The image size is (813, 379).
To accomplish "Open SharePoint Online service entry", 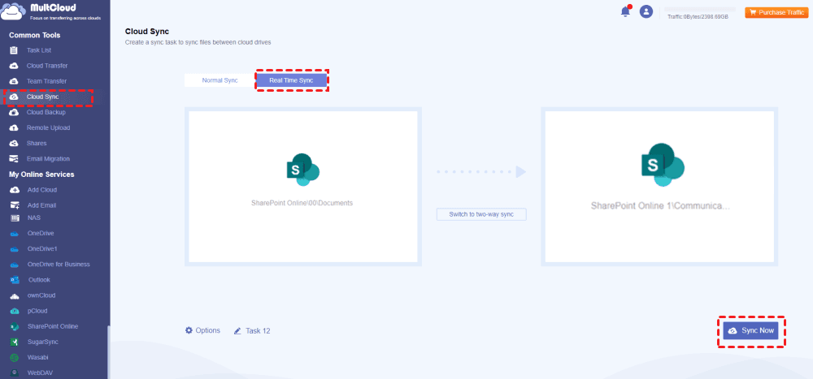I will point(53,327).
